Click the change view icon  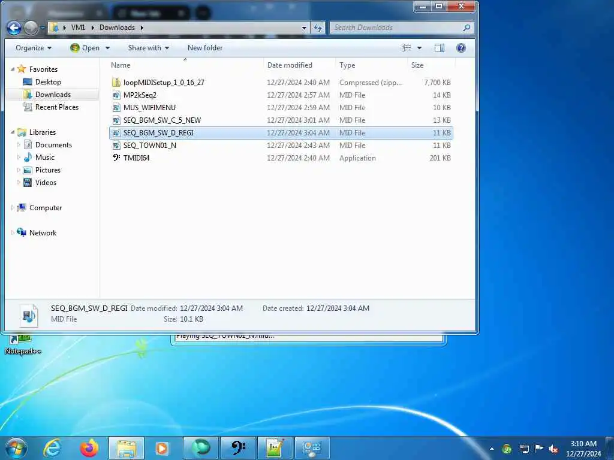[407, 48]
